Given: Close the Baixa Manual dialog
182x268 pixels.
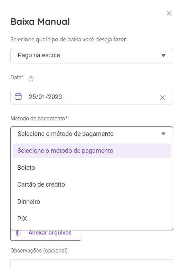Looking at the screenshot, I should click(169, 13).
